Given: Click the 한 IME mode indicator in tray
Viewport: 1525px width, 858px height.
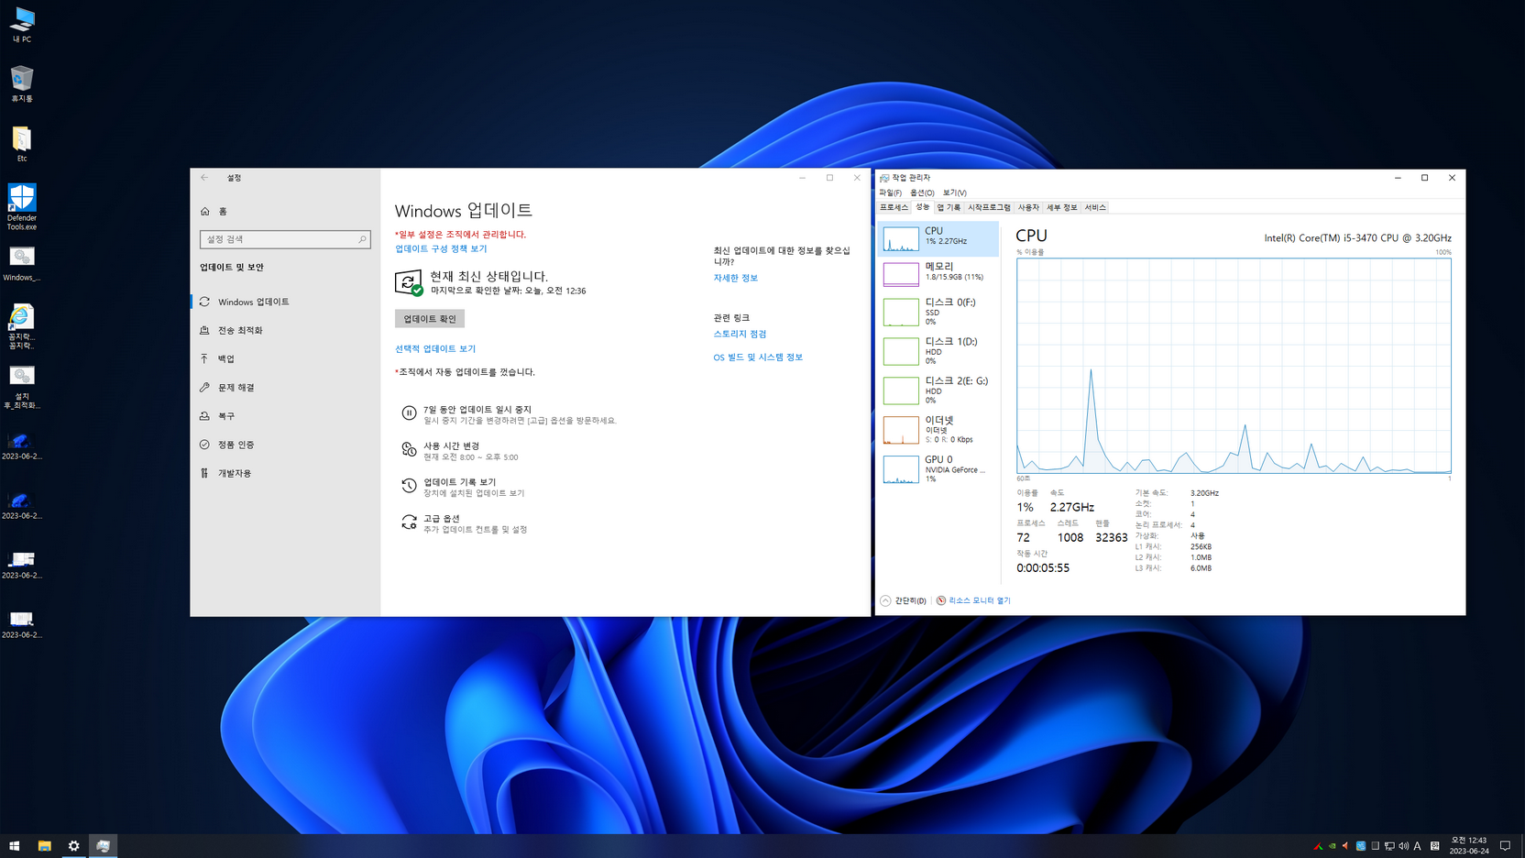Looking at the screenshot, I should click(1435, 846).
